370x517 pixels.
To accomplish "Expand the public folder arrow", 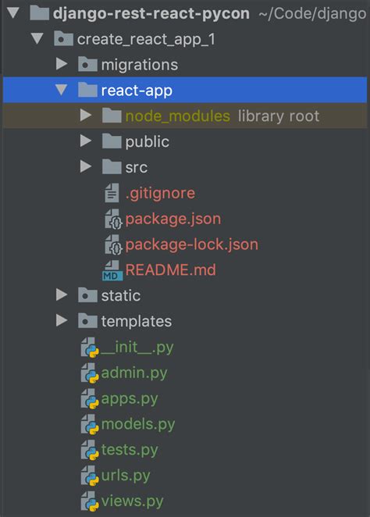I will click(86, 141).
